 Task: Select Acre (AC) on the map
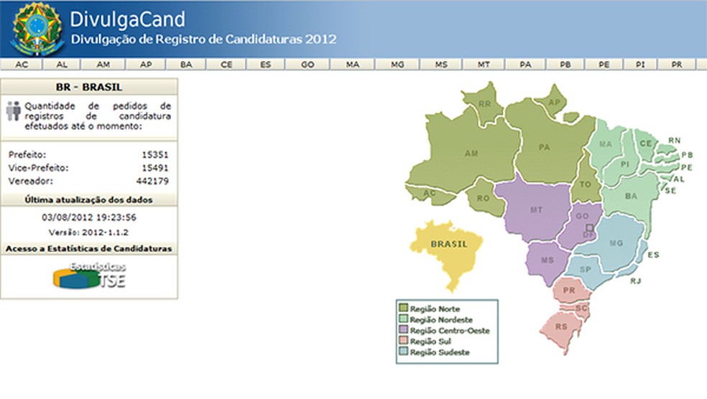pyautogui.click(x=429, y=194)
